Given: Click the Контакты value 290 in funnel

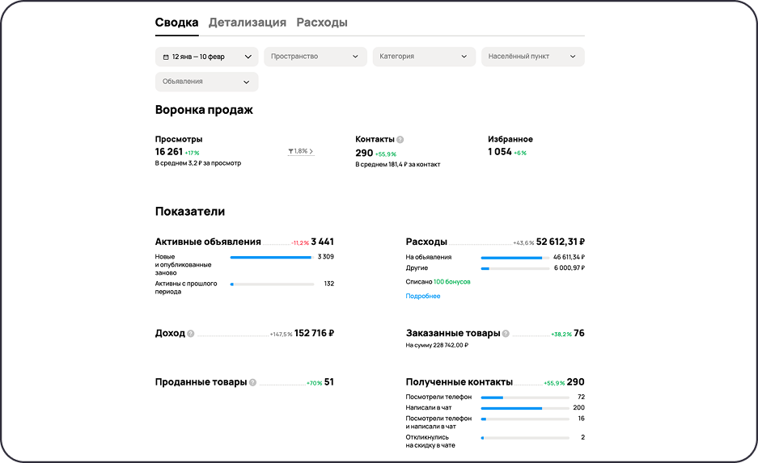Looking at the screenshot, I should pos(364,153).
